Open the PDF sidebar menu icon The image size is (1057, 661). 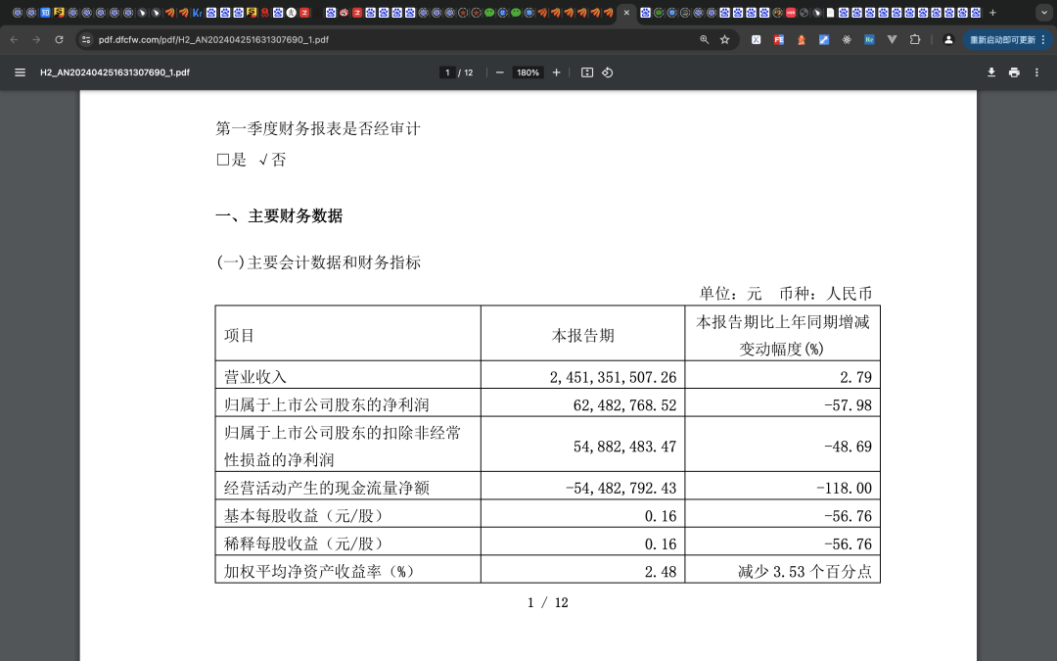click(x=21, y=72)
